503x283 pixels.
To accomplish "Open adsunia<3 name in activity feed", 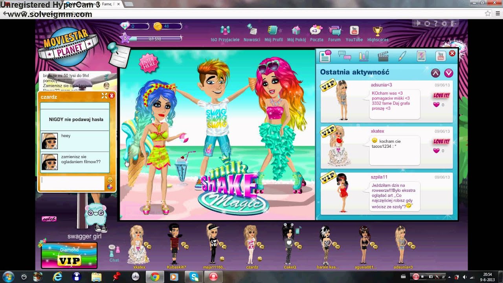I will [381, 85].
